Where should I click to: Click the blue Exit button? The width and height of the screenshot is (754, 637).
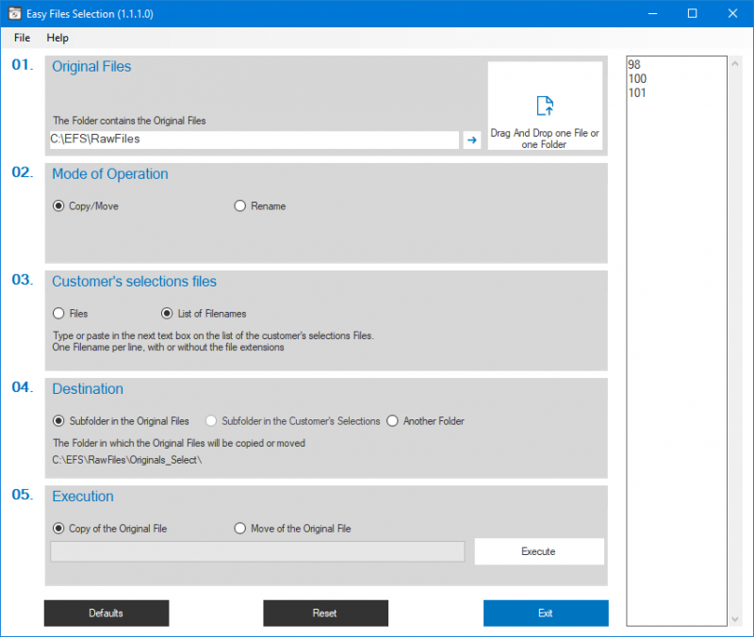546,613
